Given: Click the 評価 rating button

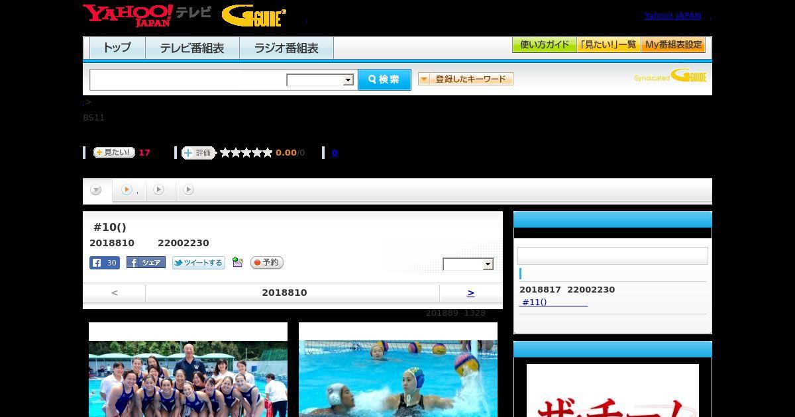Looking at the screenshot, I should 199,153.
